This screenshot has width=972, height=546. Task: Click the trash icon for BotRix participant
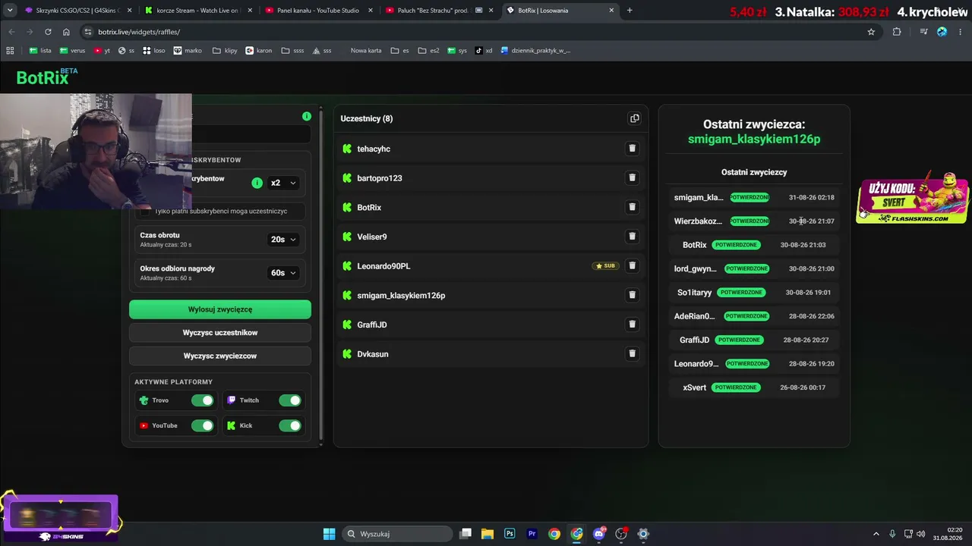pyautogui.click(x=632, y=207)
